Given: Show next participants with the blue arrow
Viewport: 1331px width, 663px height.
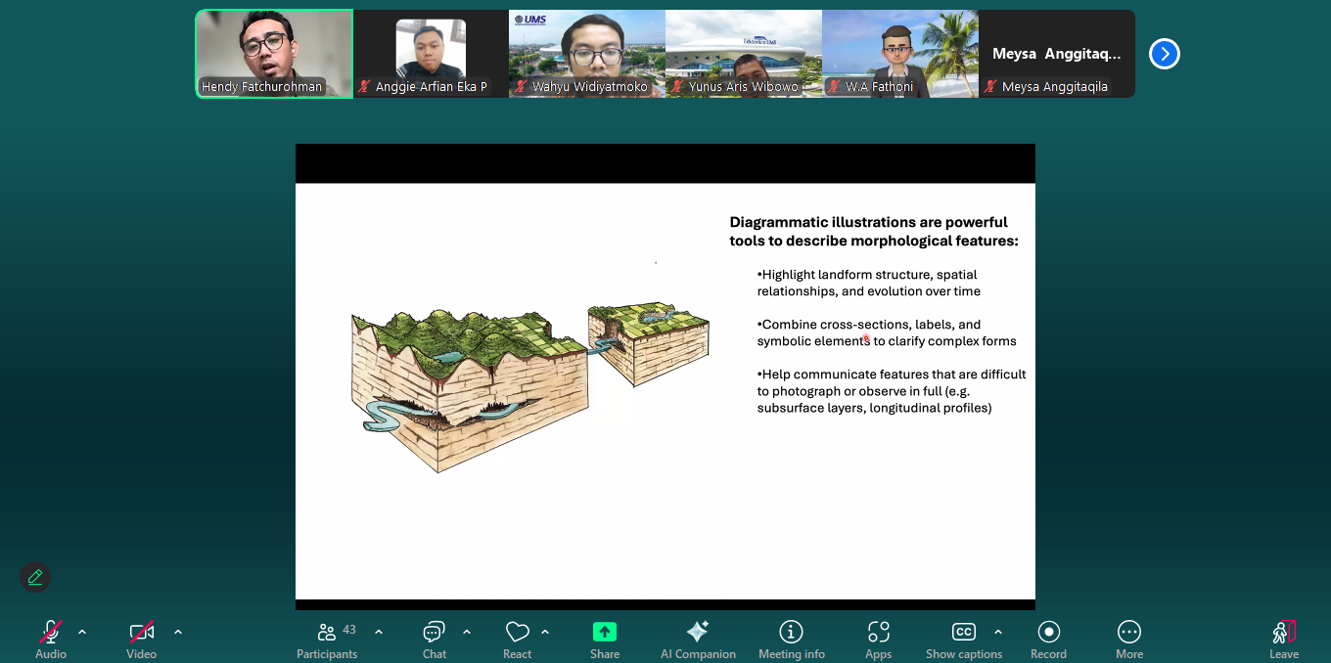Looking at the screenshot, I should tap(1165, 54).
